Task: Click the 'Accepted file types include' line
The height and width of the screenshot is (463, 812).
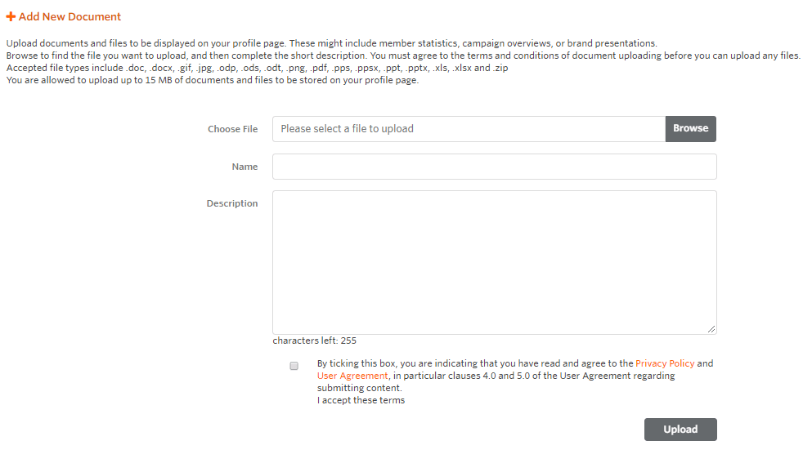Action: (x=257, y=68)
